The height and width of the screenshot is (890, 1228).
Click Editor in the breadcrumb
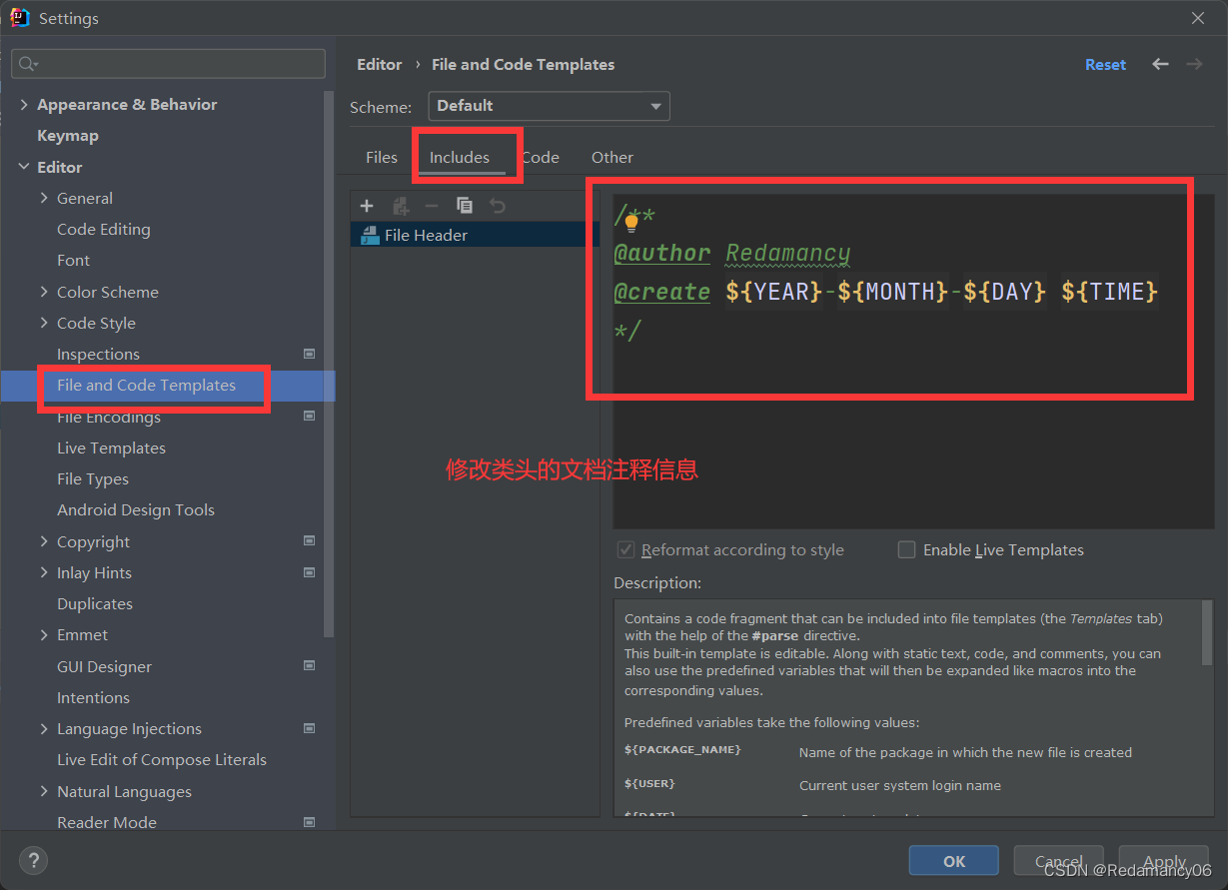pos(380,64)
